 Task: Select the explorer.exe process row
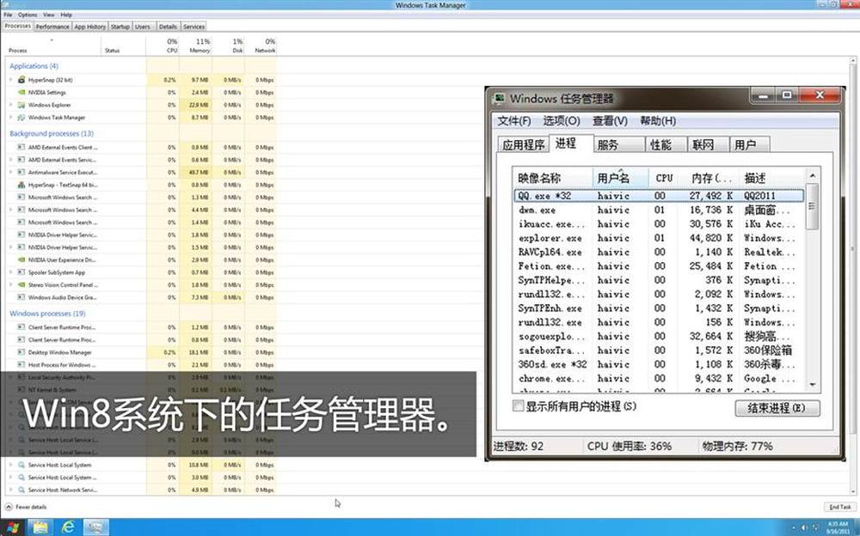click(x=660, y=238)
